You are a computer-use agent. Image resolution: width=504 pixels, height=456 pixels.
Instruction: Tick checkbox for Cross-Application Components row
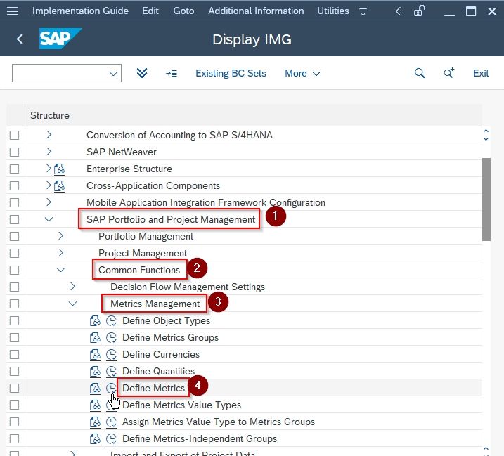tap(15, 185)
